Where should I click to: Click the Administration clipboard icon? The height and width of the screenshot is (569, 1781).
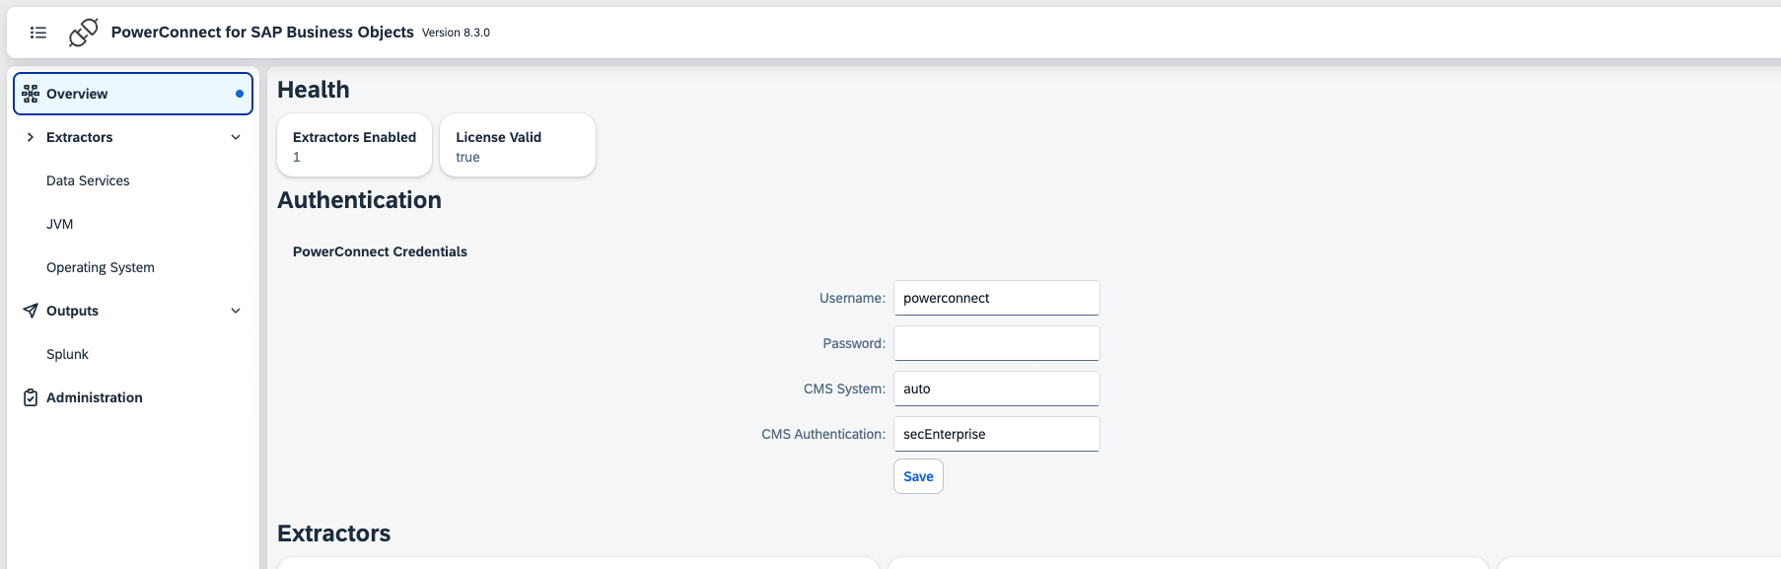[x=31, y=397]
